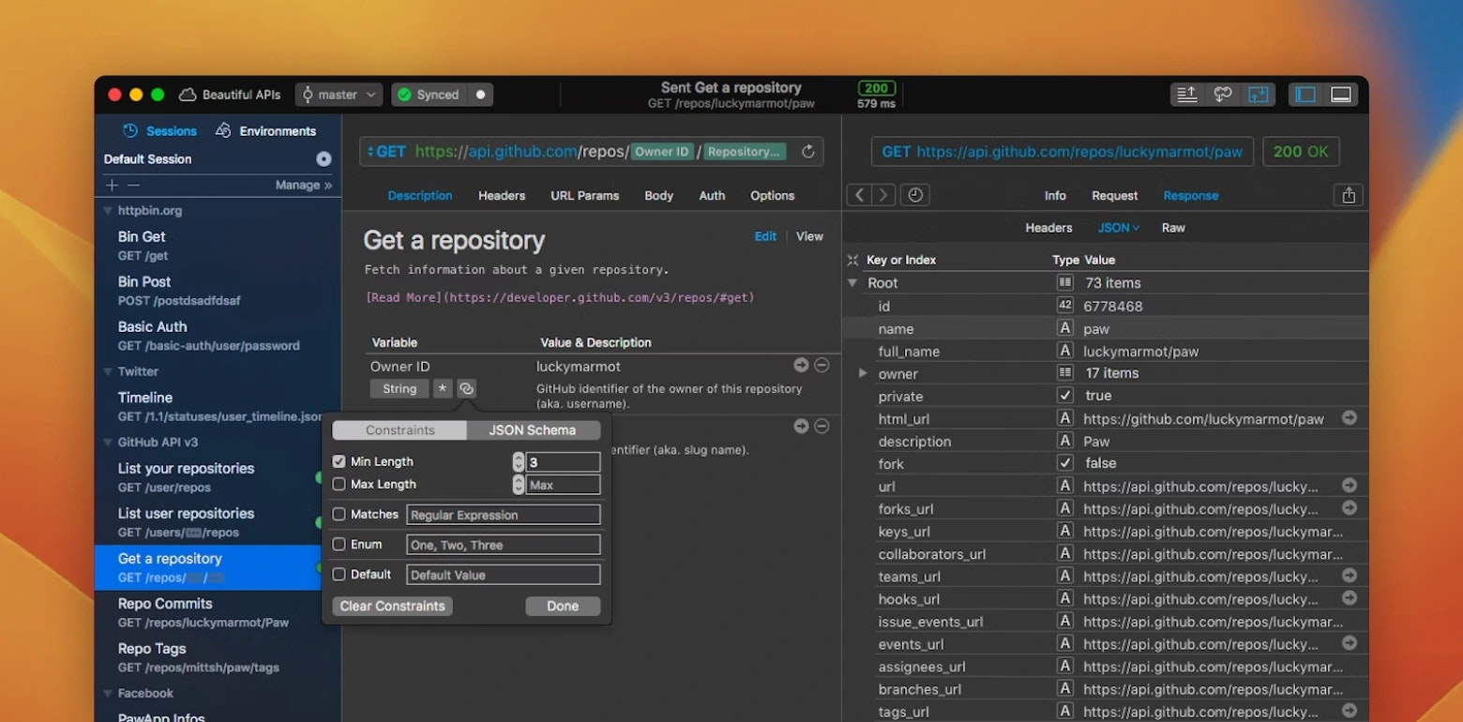This screenshot has height=722, width=1463.
Task: Collapse all JSON tree rows icon
Action: (x=852, y=260)
